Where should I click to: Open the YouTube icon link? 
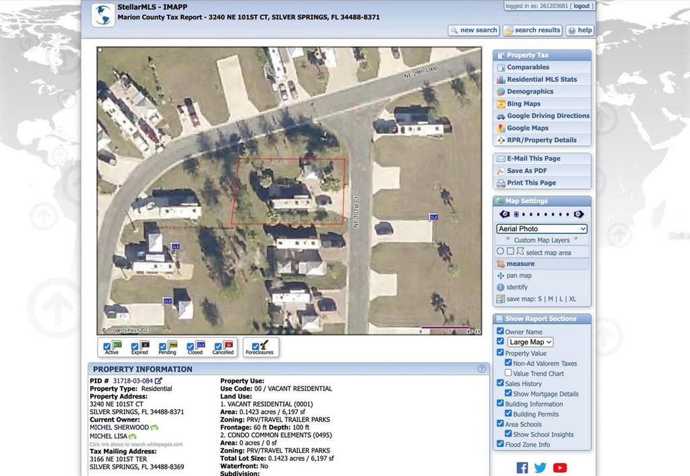560,467
